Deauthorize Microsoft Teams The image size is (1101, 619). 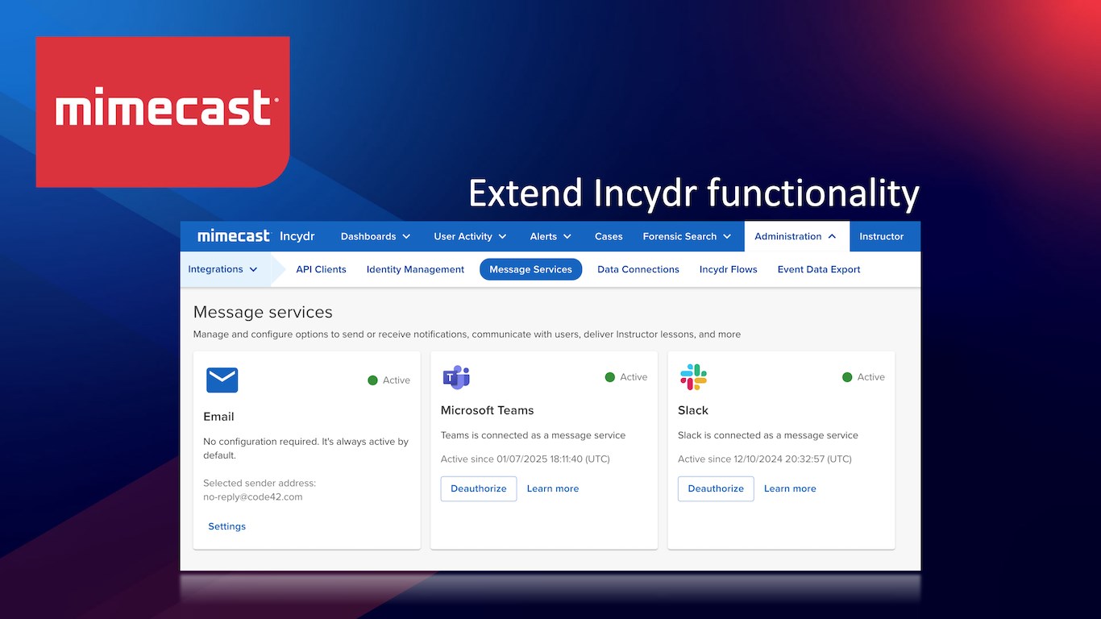[479, 488]
